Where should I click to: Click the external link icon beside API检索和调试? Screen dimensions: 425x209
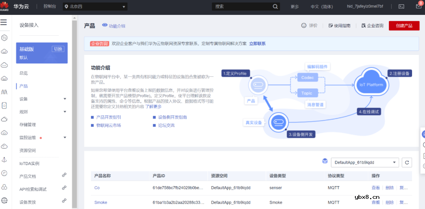tap(64, 188)
